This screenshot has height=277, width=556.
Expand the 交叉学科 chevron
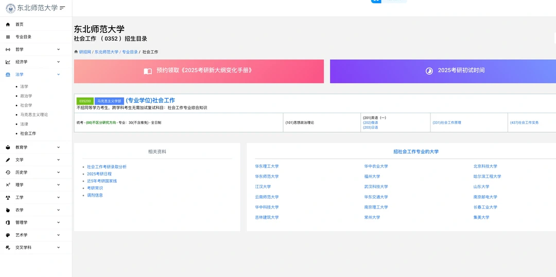pyautogui.click(x=59, y=248)
